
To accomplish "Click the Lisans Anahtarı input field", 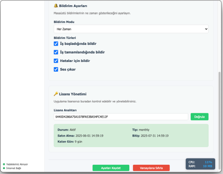I will [x=121, y=116].
